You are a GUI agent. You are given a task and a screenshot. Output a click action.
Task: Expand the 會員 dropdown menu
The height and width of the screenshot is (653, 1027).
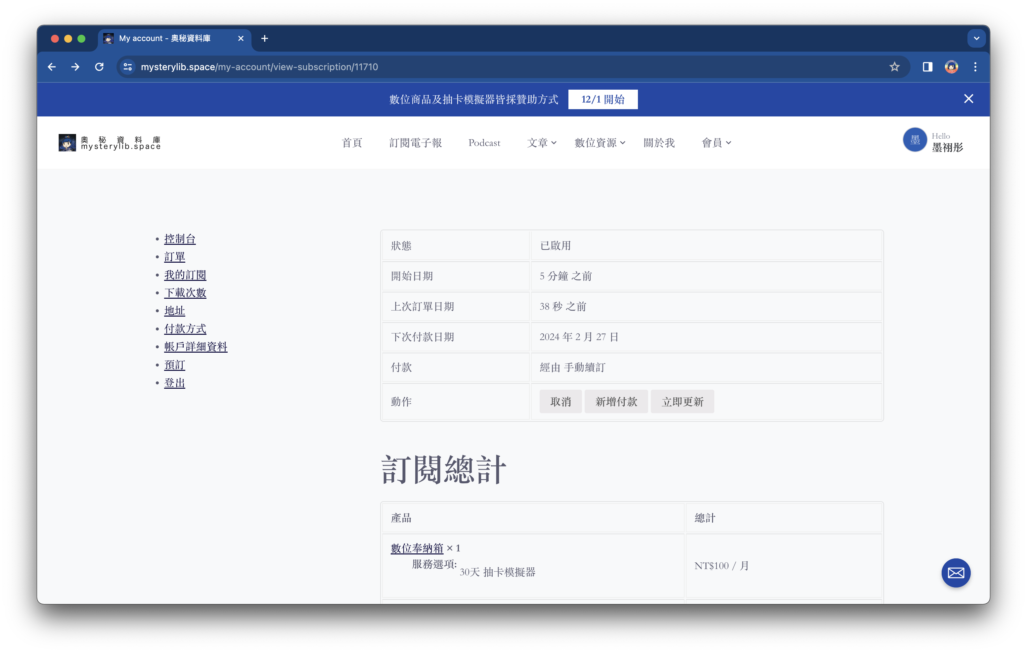coord(716,143)
